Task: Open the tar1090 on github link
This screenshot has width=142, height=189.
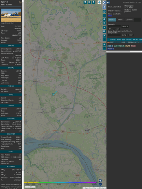Action: coord(132,2)
